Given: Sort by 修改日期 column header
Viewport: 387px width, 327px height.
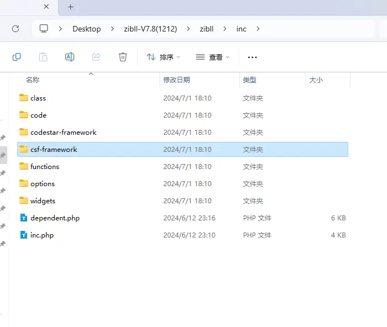Looking at the screenshot, I should point(177,80).
